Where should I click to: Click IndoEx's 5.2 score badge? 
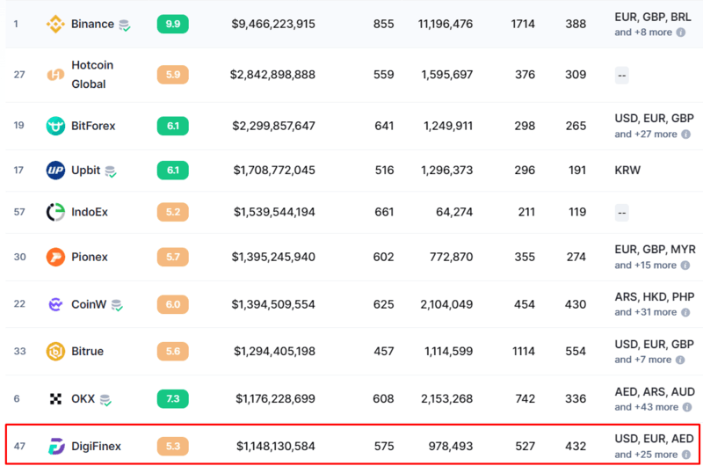172,212
